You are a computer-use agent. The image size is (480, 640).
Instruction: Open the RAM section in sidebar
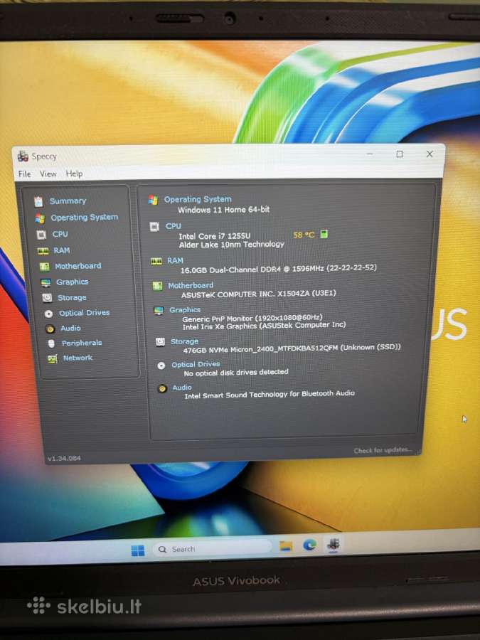click(62, 250)
